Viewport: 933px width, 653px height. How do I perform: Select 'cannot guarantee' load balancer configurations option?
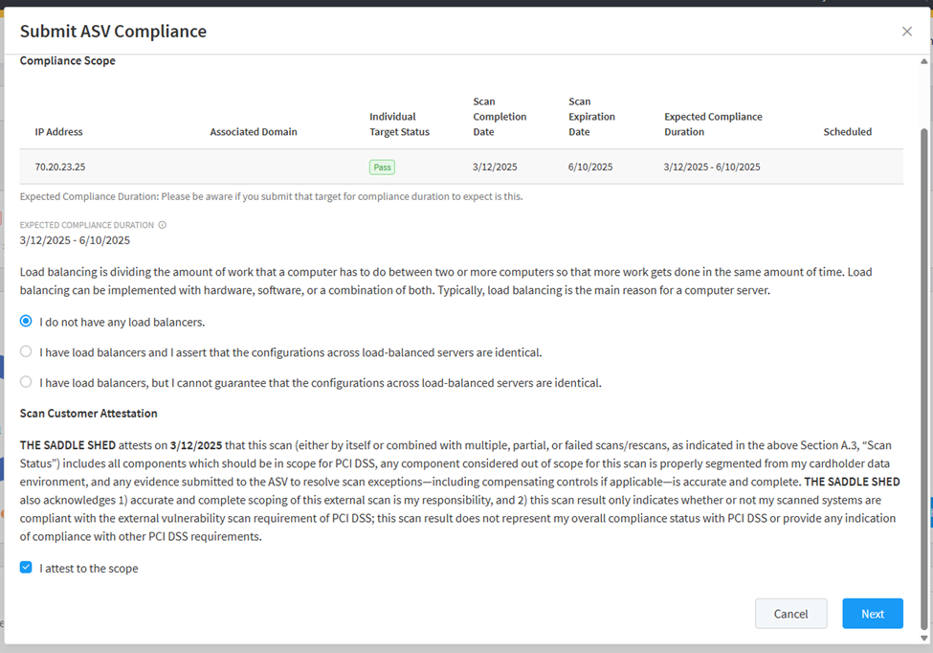pos(26,382)
